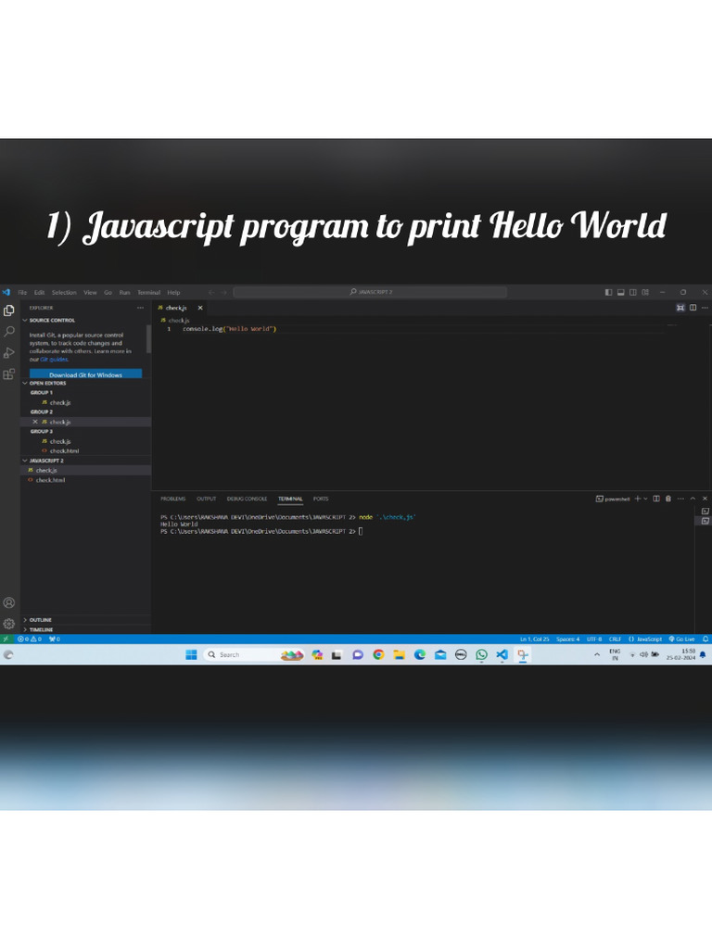Select the second terminal instance in the list

pyautogui.click(x=706, y=521)
